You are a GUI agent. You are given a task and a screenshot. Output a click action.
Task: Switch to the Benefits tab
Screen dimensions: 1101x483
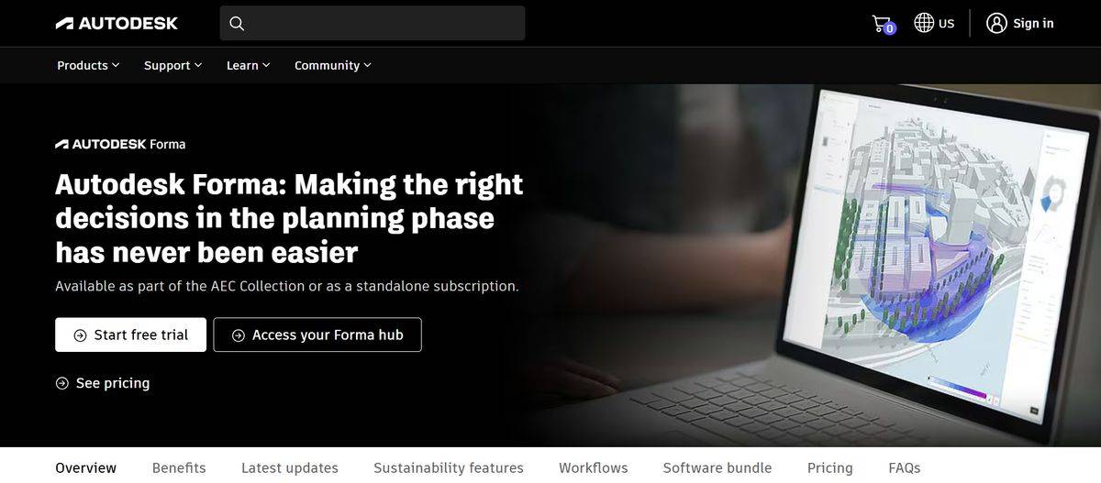[x=179, y=467]
